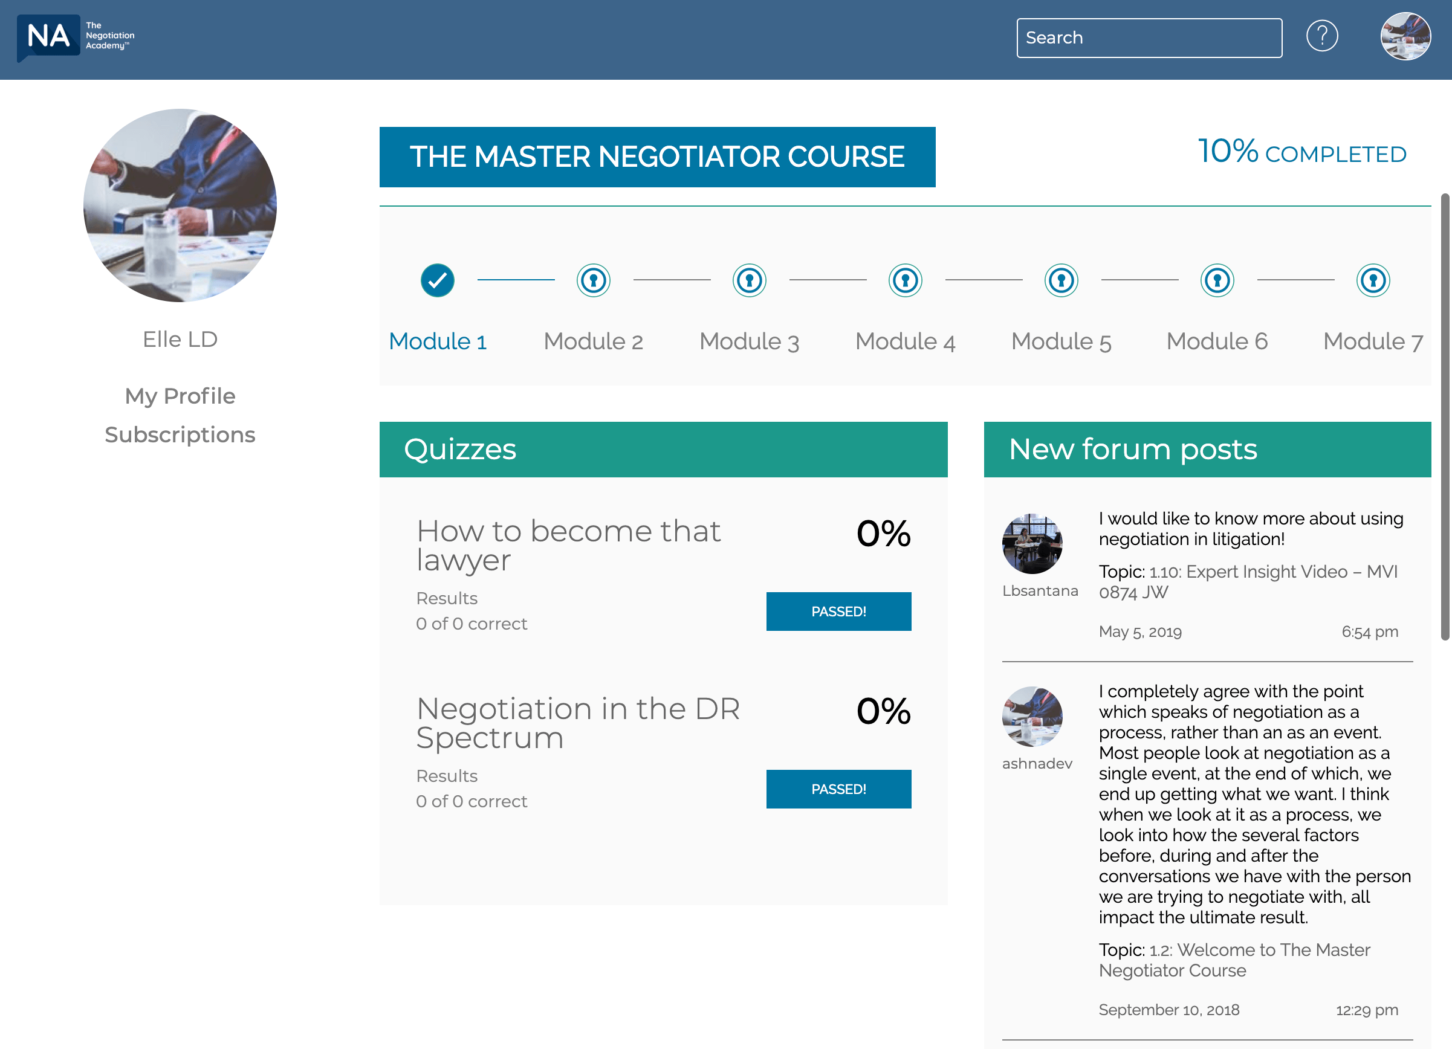Select the Module 4 label

[906, 341]
